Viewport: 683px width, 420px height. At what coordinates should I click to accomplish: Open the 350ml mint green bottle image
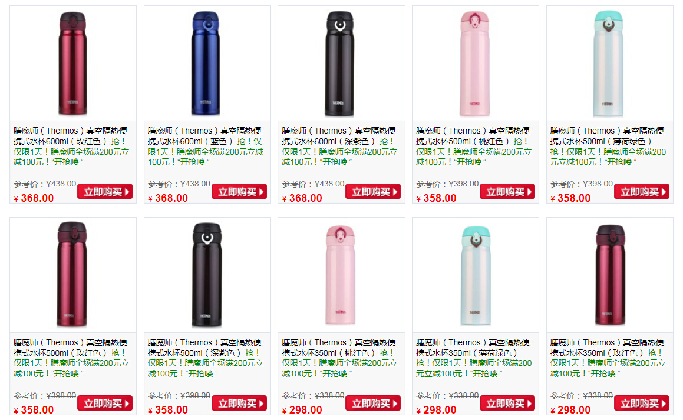(475, 275)
